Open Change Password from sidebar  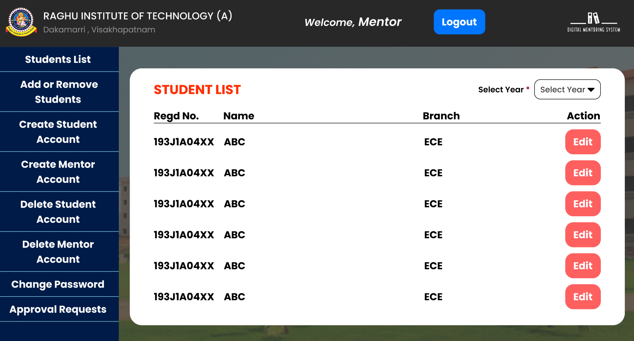point(58,284)
